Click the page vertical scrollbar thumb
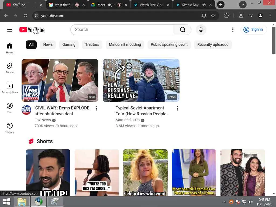Screen dimensions: 276x207 tap(274, 40)
